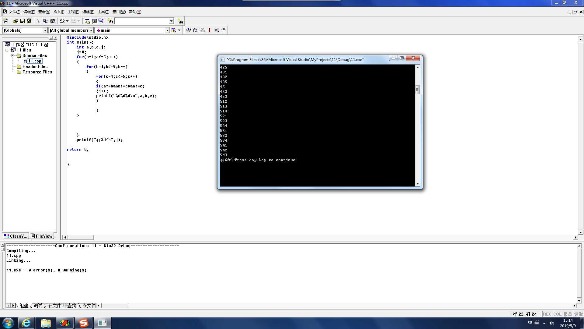
Task: Click the 'return 0;' code line
Action: [x=78, y=150]
